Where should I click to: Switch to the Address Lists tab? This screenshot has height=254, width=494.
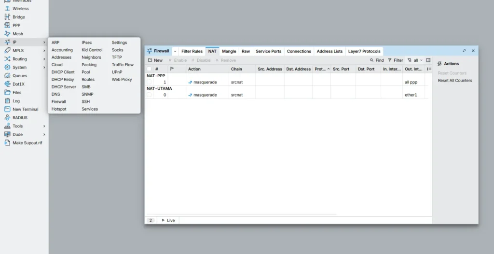point(329,51)
